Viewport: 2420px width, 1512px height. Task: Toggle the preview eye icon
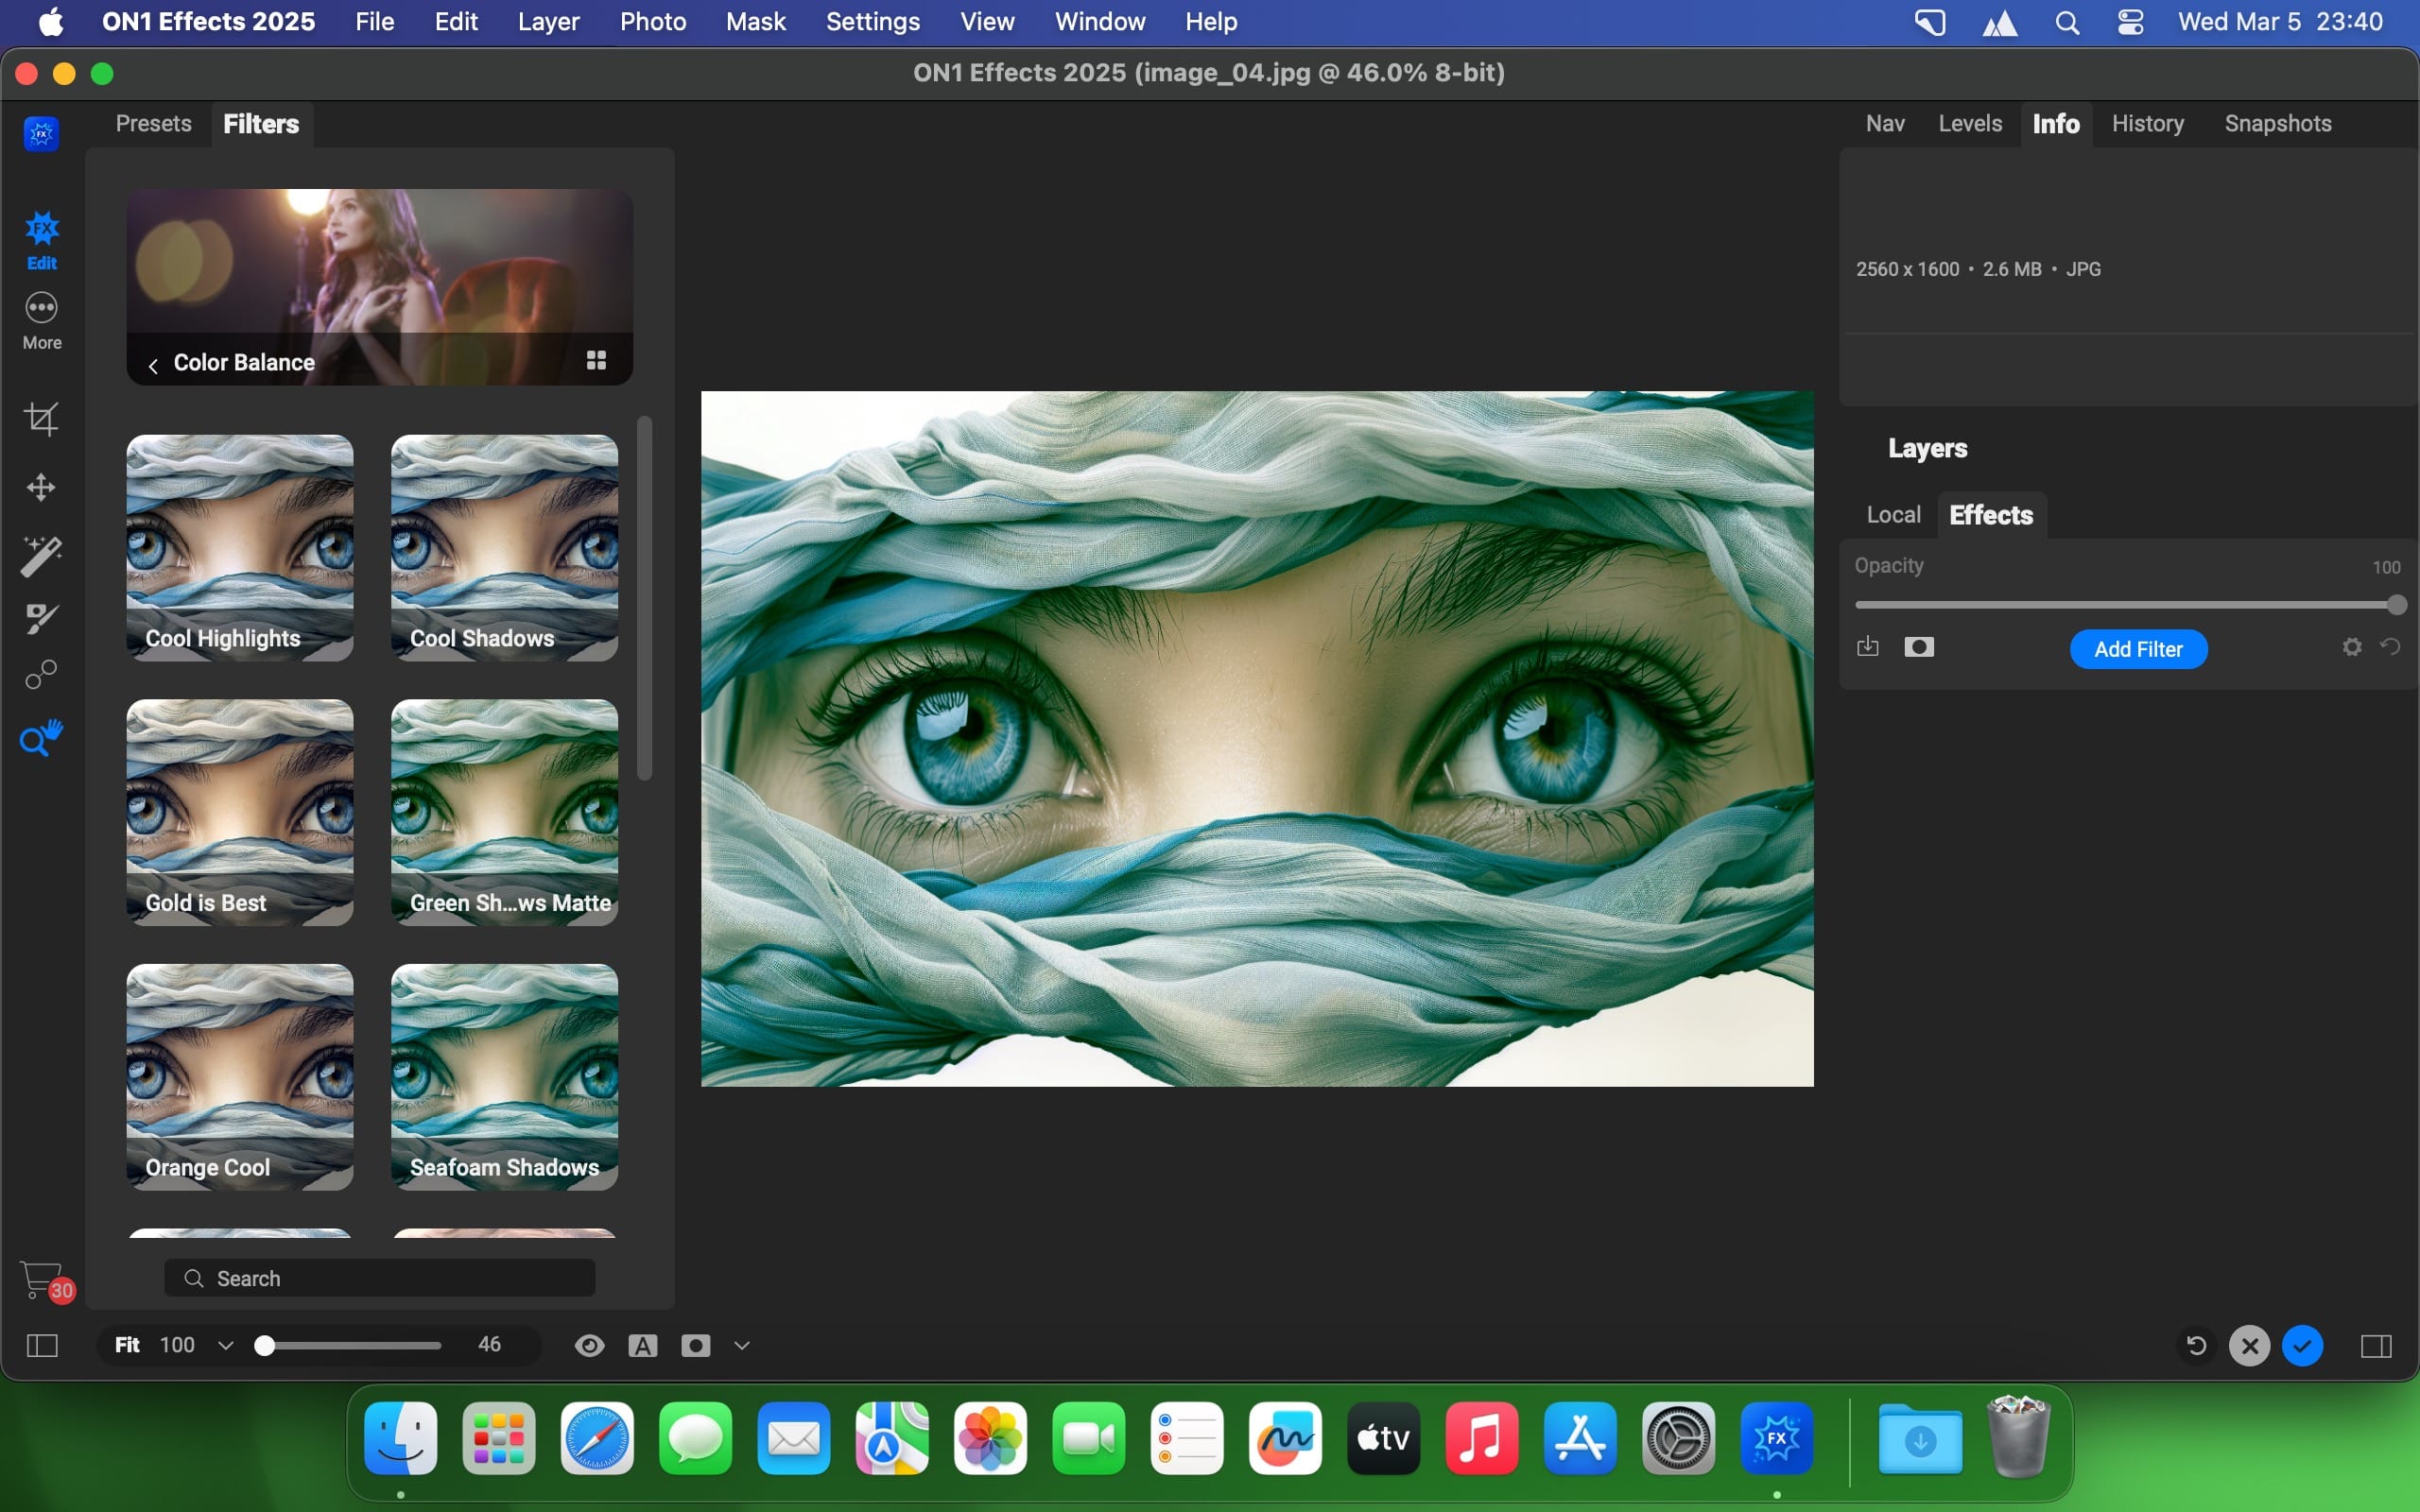(x=589, y=1345)
